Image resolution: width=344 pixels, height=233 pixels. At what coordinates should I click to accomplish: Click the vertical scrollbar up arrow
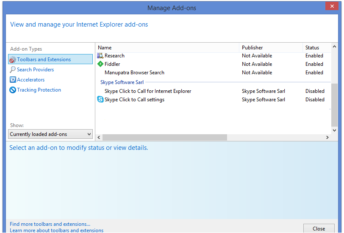(334, 46)
